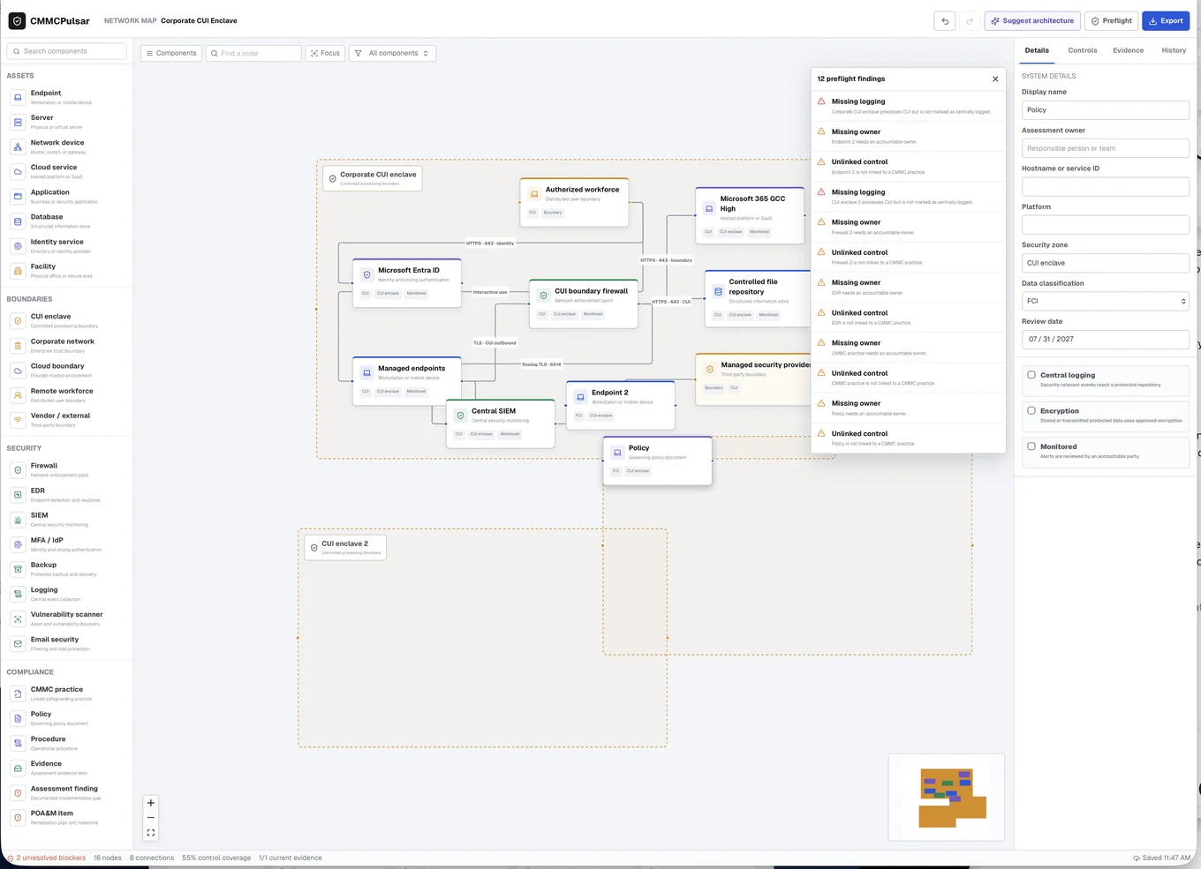Fit the map to the view

[151, 833]
